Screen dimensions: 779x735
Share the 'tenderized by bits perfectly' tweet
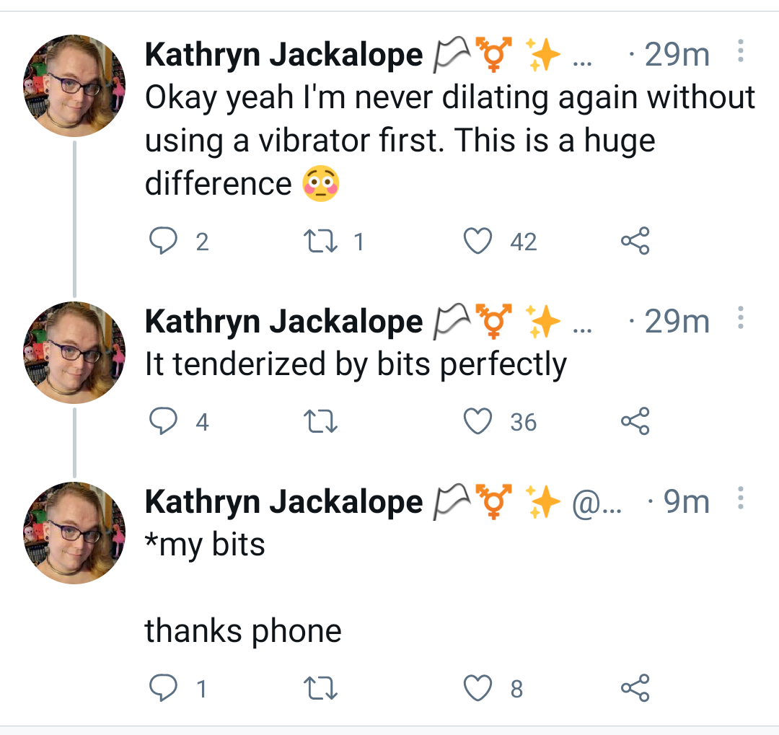point(635,421)
